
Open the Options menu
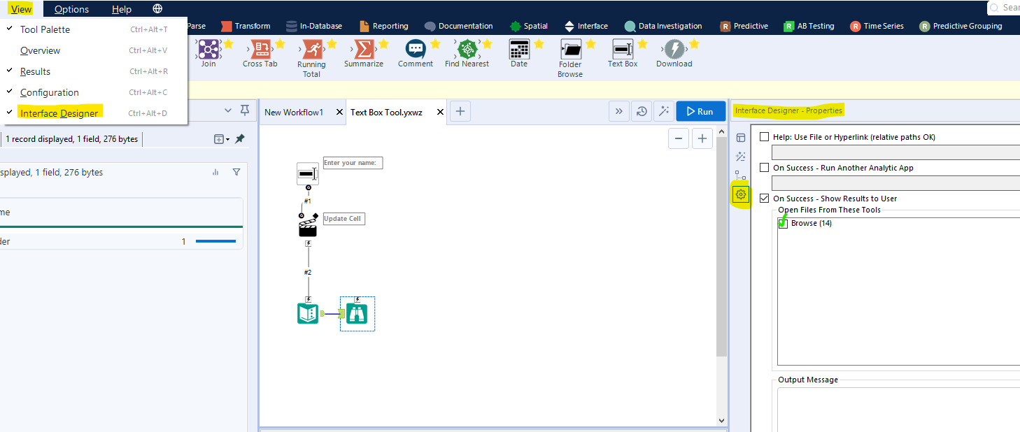coord(71,9)
